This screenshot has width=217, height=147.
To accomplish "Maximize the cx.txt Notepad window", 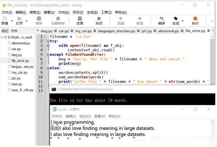I will pyautogui.click(x=195, y=109).
